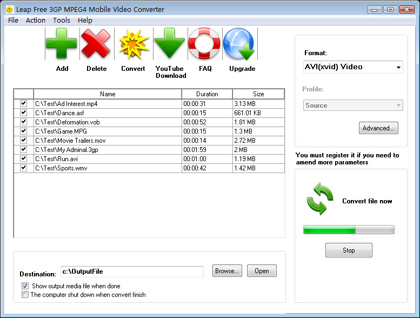Click the starburst Convert icon
Image resolution: width=420 pixels, height=318 pixels.
tap(134, 44)
